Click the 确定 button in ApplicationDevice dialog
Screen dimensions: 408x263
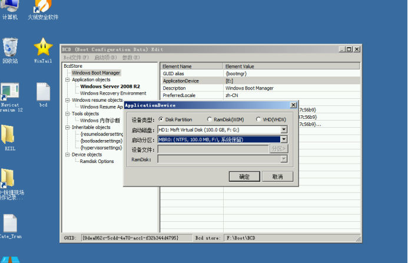pyautogui.click(x=244, y=177)
